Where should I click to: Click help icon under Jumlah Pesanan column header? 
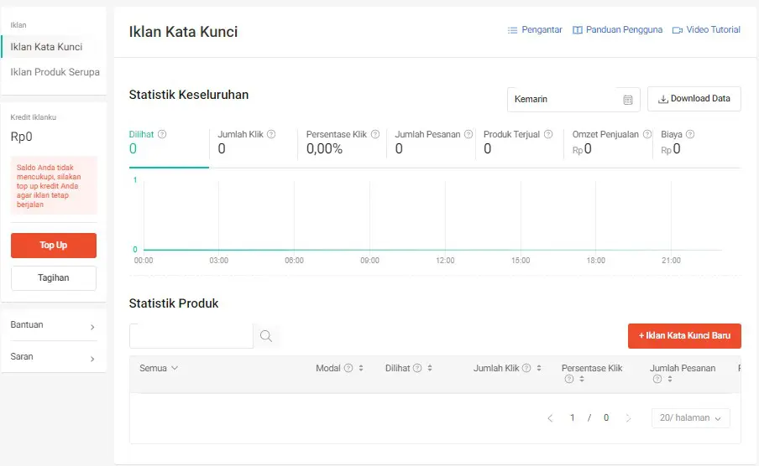point(657,380)
